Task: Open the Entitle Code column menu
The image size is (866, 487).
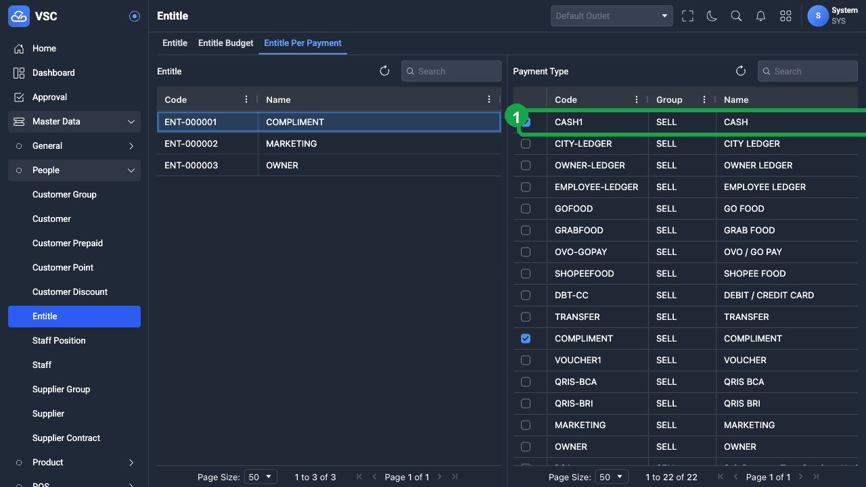Action: coord(246,99)
